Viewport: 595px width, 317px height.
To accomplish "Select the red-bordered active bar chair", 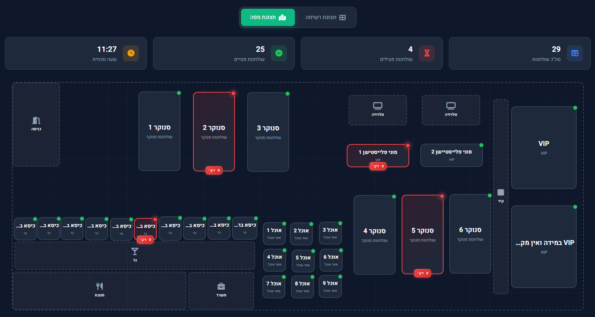I will (x=145, y=228).
